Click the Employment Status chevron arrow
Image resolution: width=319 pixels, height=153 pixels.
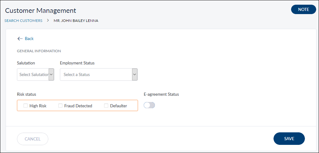tap(135, 74)
